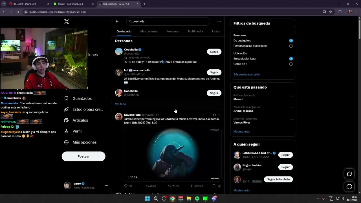Click the page vertical scrollbar

[359, 29]
